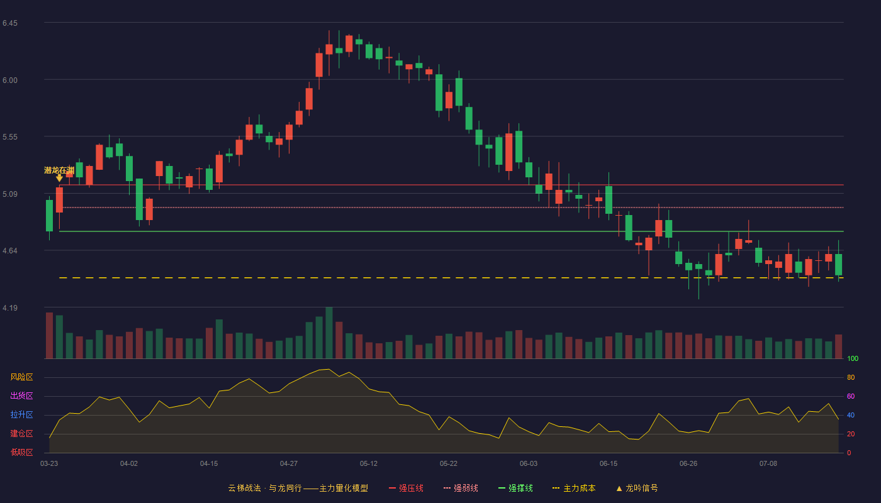
Task: Click the green 100 indicator scale value
Action: coord(853,359)
